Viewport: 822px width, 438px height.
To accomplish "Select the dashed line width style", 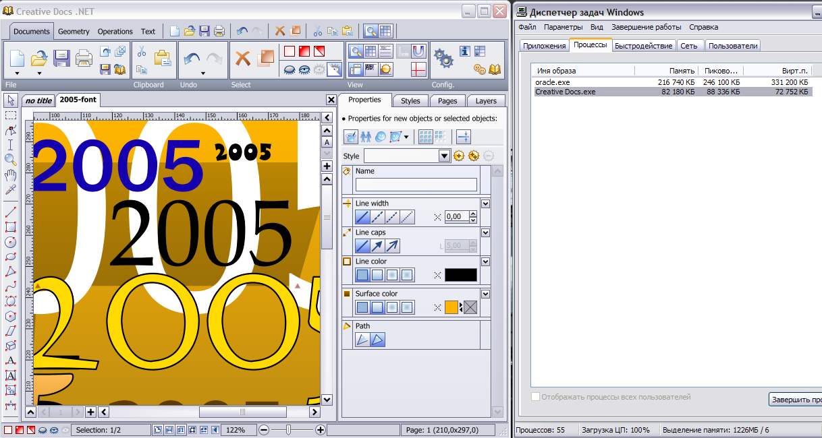I will click(377, 217).
